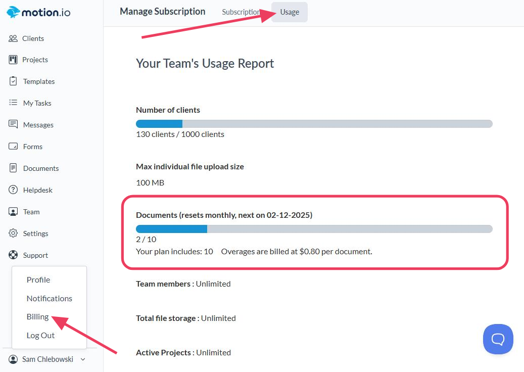This screenshot has width=524, height=372.
Task: Switch to the Subscription tab
Action: point(241,12)
